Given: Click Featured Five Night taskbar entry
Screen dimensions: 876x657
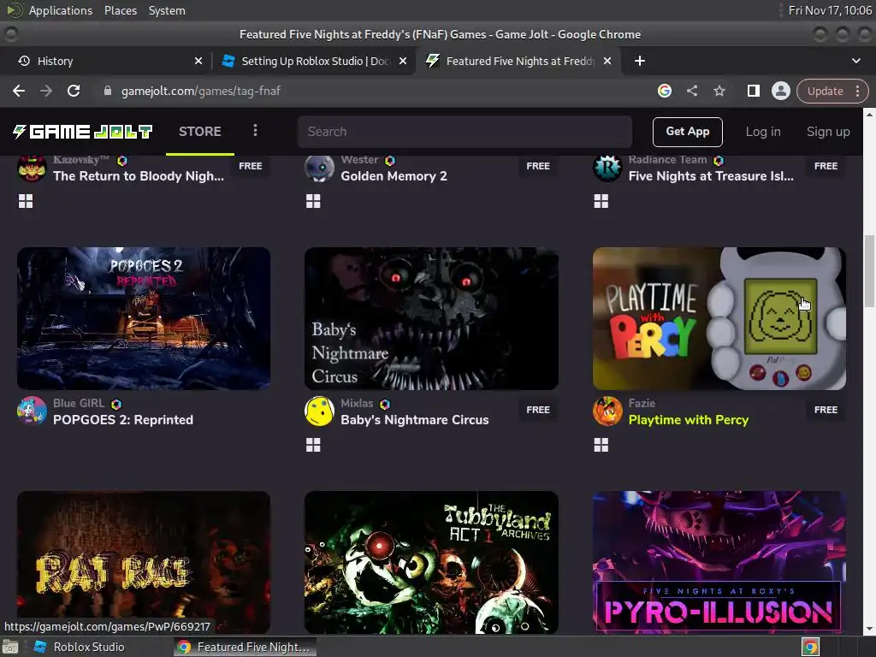Looking at the screenshot, I should (245, 647).
